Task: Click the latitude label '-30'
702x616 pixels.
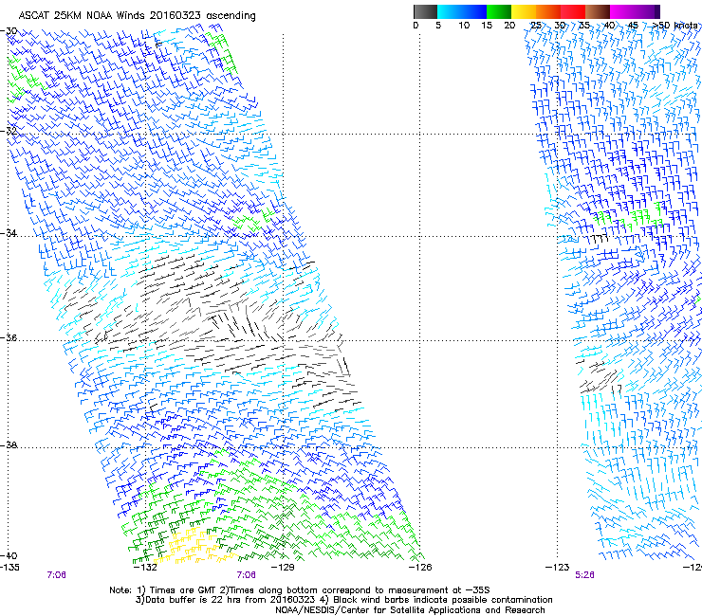Action: point(9,31)
